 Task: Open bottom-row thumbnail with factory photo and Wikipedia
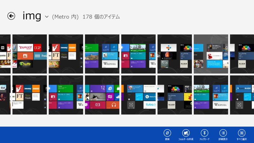211,95
